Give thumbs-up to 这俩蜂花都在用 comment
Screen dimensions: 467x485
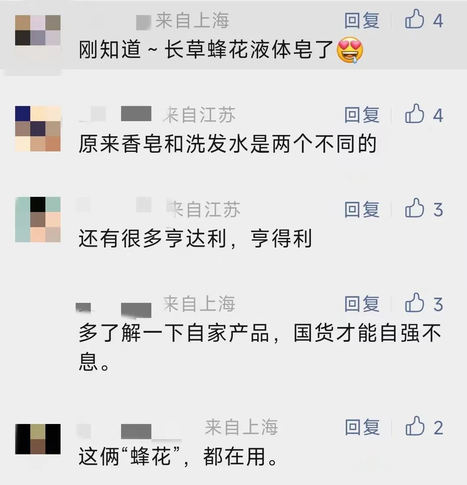[414, 427]
